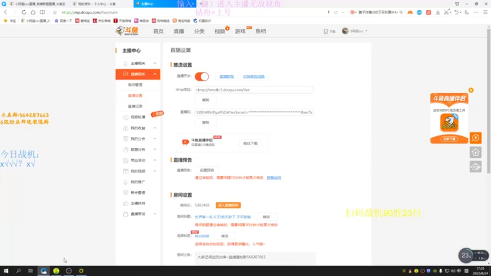Expand the 我的公会 sidebar section
This screenshot has width=491, height=276.
click(x=155, y=139)
